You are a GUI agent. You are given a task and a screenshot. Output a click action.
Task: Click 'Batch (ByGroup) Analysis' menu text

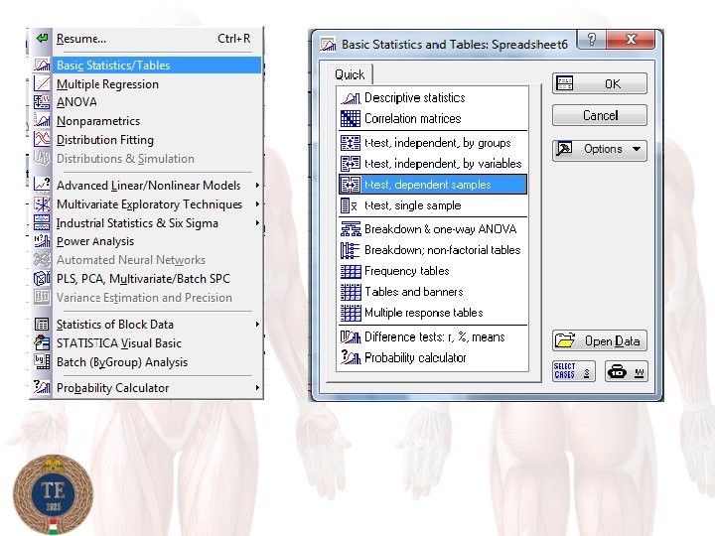(x=122, y=362)
